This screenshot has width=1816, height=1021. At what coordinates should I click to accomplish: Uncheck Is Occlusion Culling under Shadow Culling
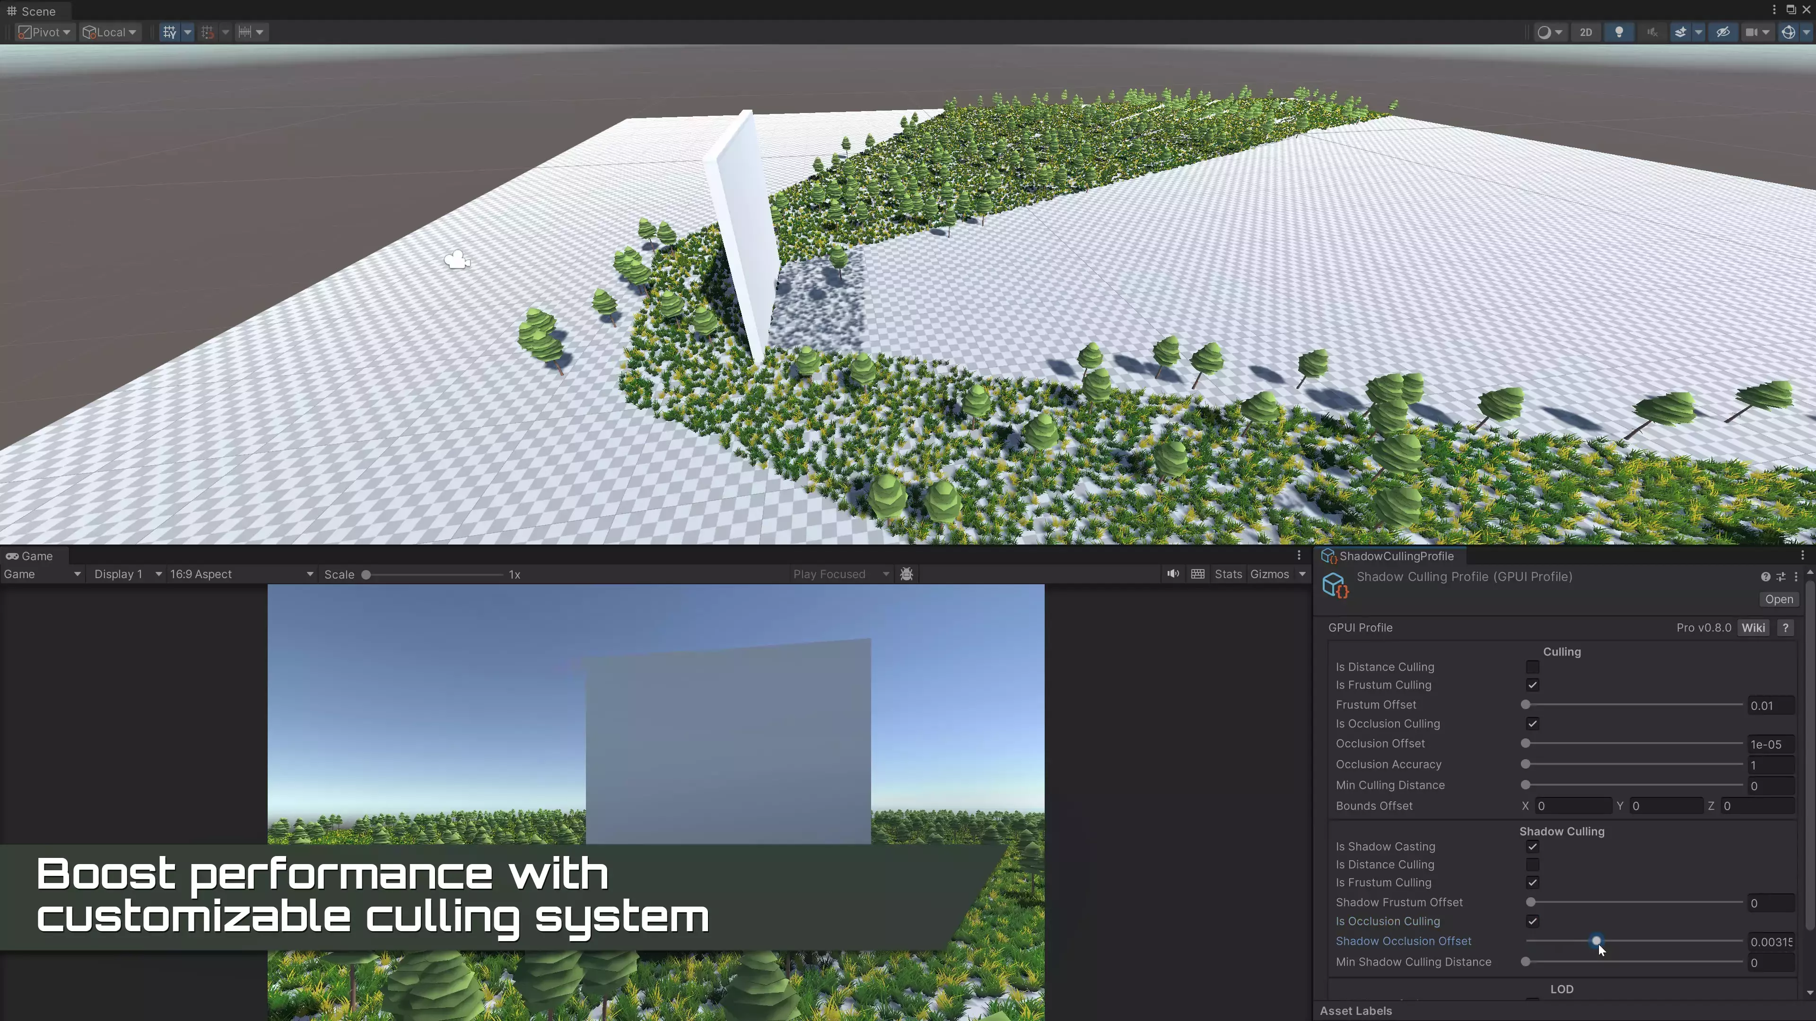(x=1532, y=921)
